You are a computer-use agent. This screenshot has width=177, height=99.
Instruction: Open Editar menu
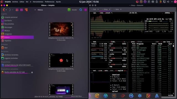click(22, 2)
